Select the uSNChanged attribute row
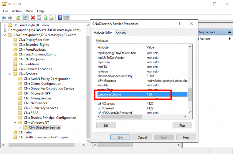Image resolution: width=233 pixels, height=154 pixels. point(142,104)
